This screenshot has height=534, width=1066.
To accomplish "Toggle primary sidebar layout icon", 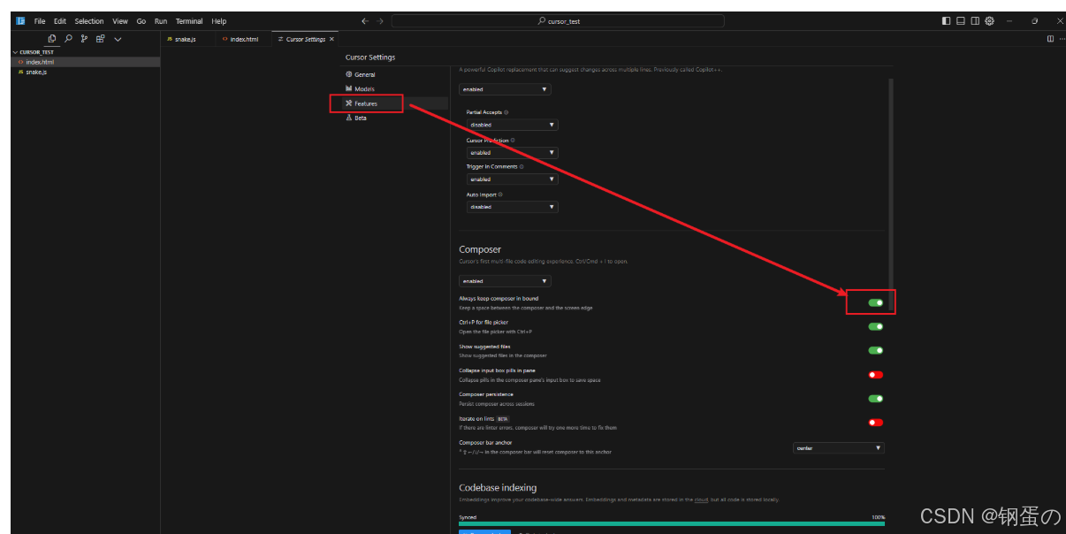I will [947, 21].
